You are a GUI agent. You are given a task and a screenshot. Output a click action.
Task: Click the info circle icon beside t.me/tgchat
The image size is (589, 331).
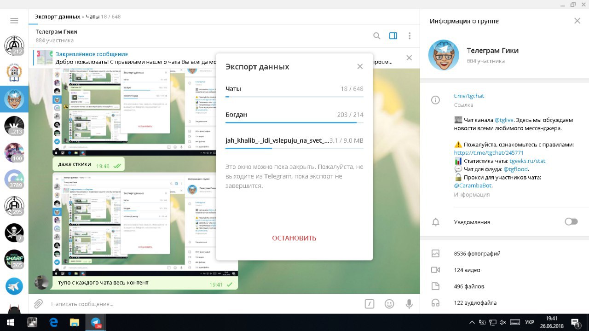(435, 100)
